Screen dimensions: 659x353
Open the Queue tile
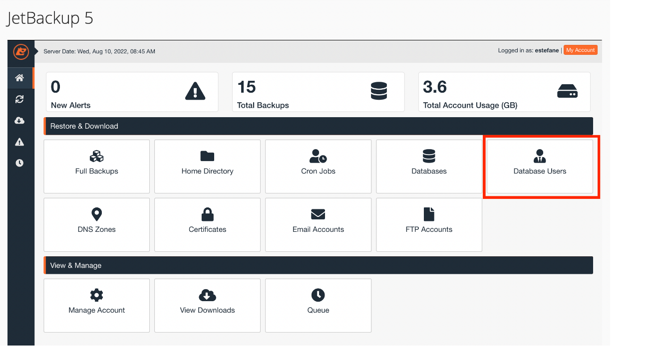(318, 306)
